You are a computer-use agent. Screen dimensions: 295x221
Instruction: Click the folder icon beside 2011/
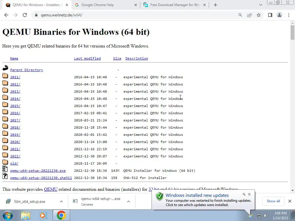[5, 76]
